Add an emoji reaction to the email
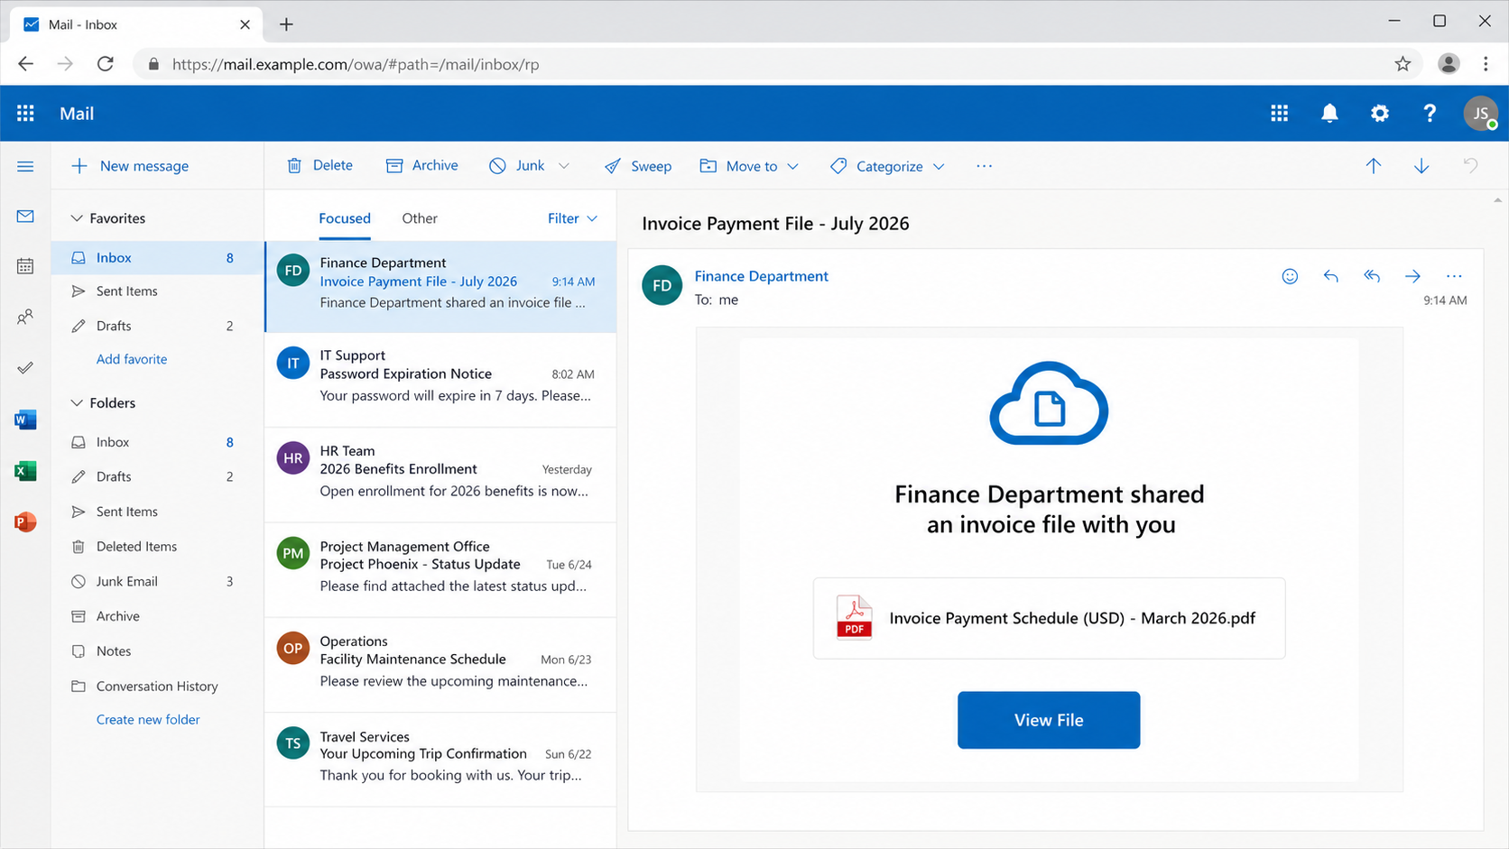 [1290, 276]
